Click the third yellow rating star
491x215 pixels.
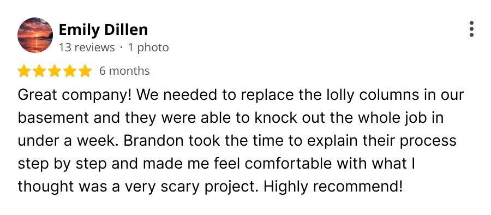coord(55,71)
